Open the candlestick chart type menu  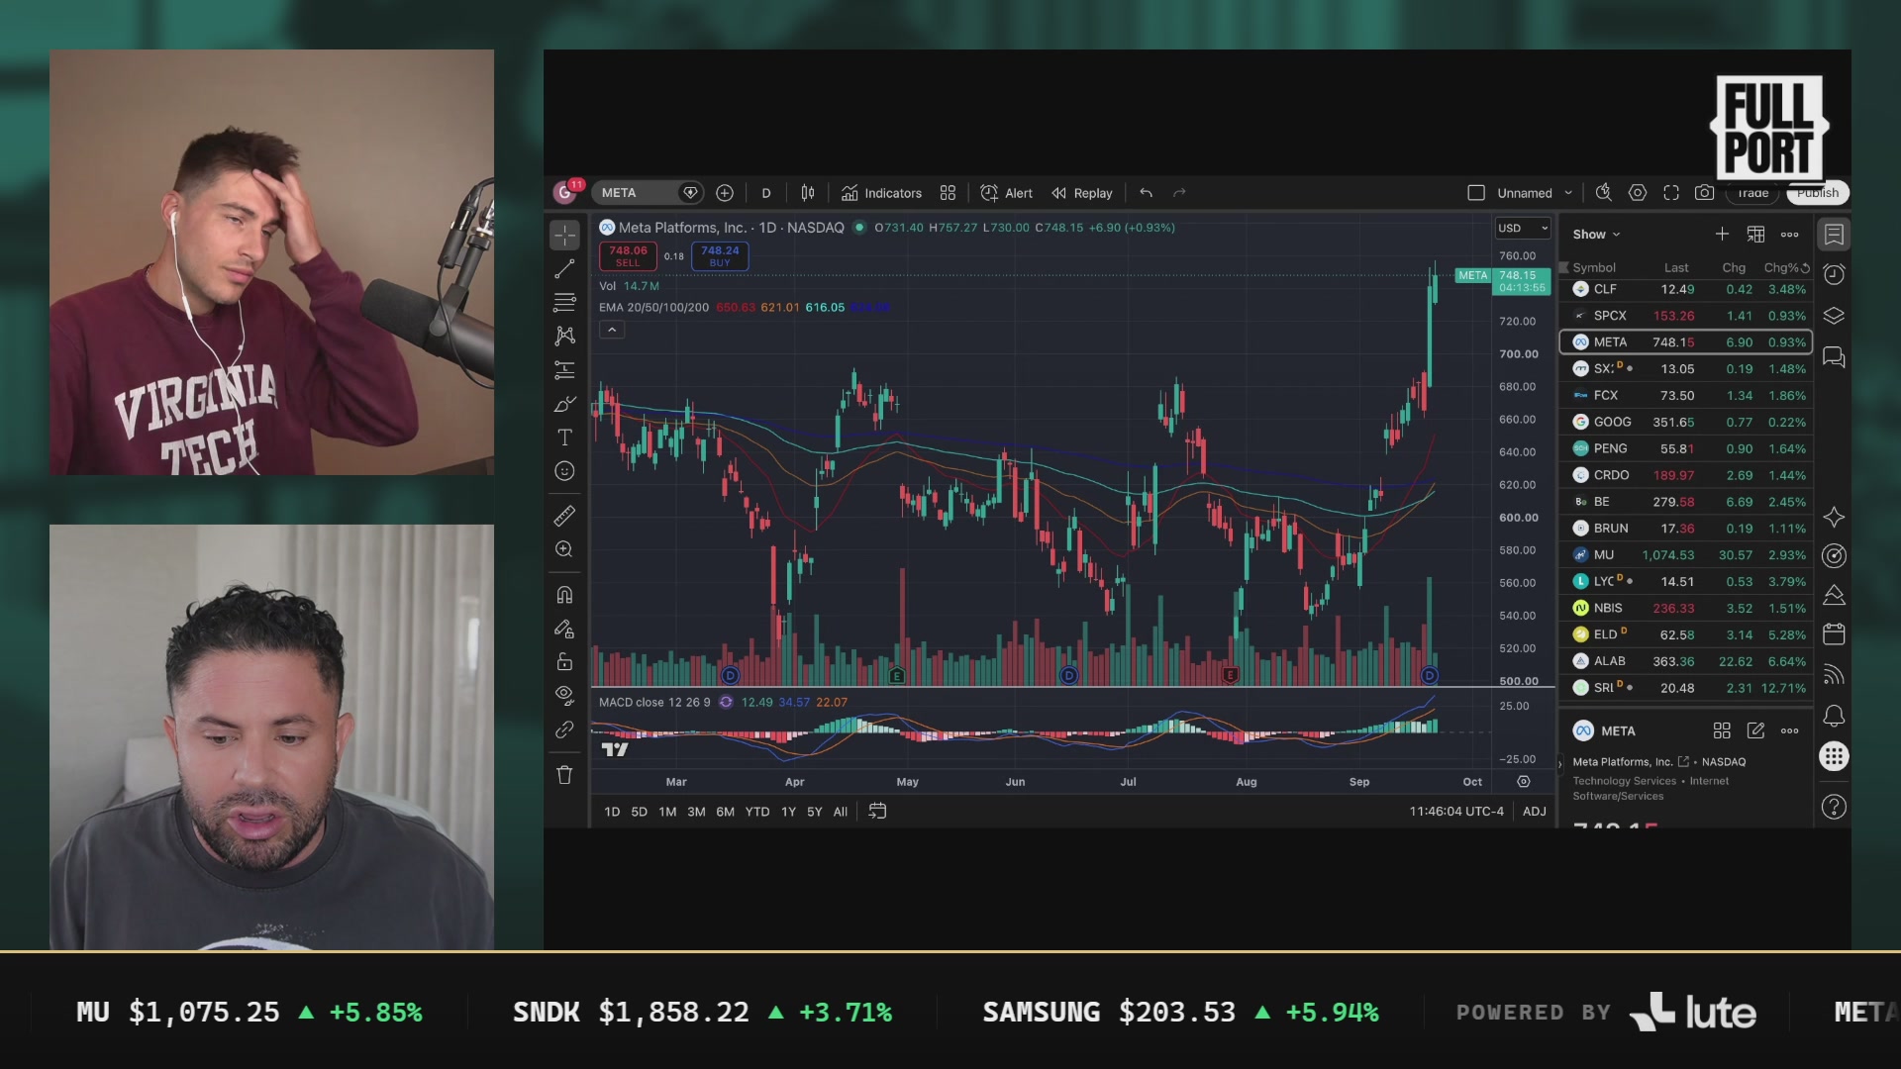click(x=808, y=193)
